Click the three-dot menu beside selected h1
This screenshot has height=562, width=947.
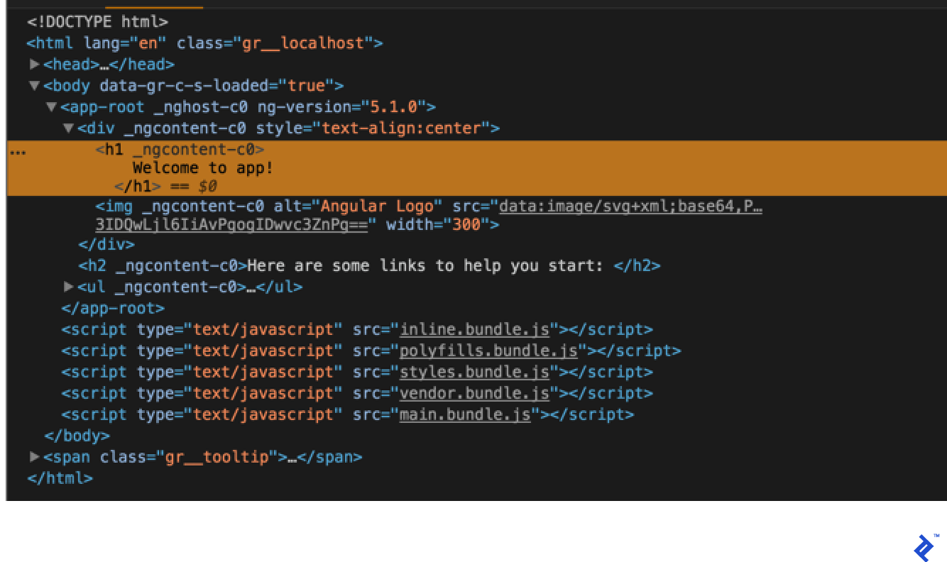coord(18,151)
